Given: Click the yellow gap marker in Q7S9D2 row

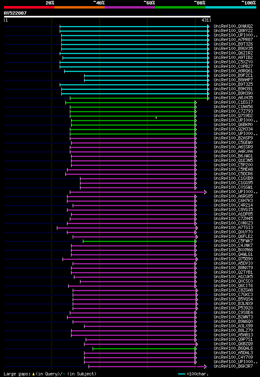Looking at the screenshot, I should (x=156, y=118).
